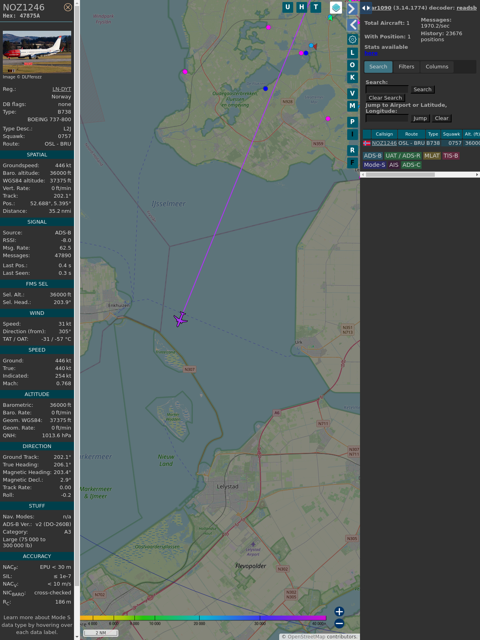The image size is (480, 640).
Task: Click the table horizontal scrollbar left arrow
Action: 363,175
